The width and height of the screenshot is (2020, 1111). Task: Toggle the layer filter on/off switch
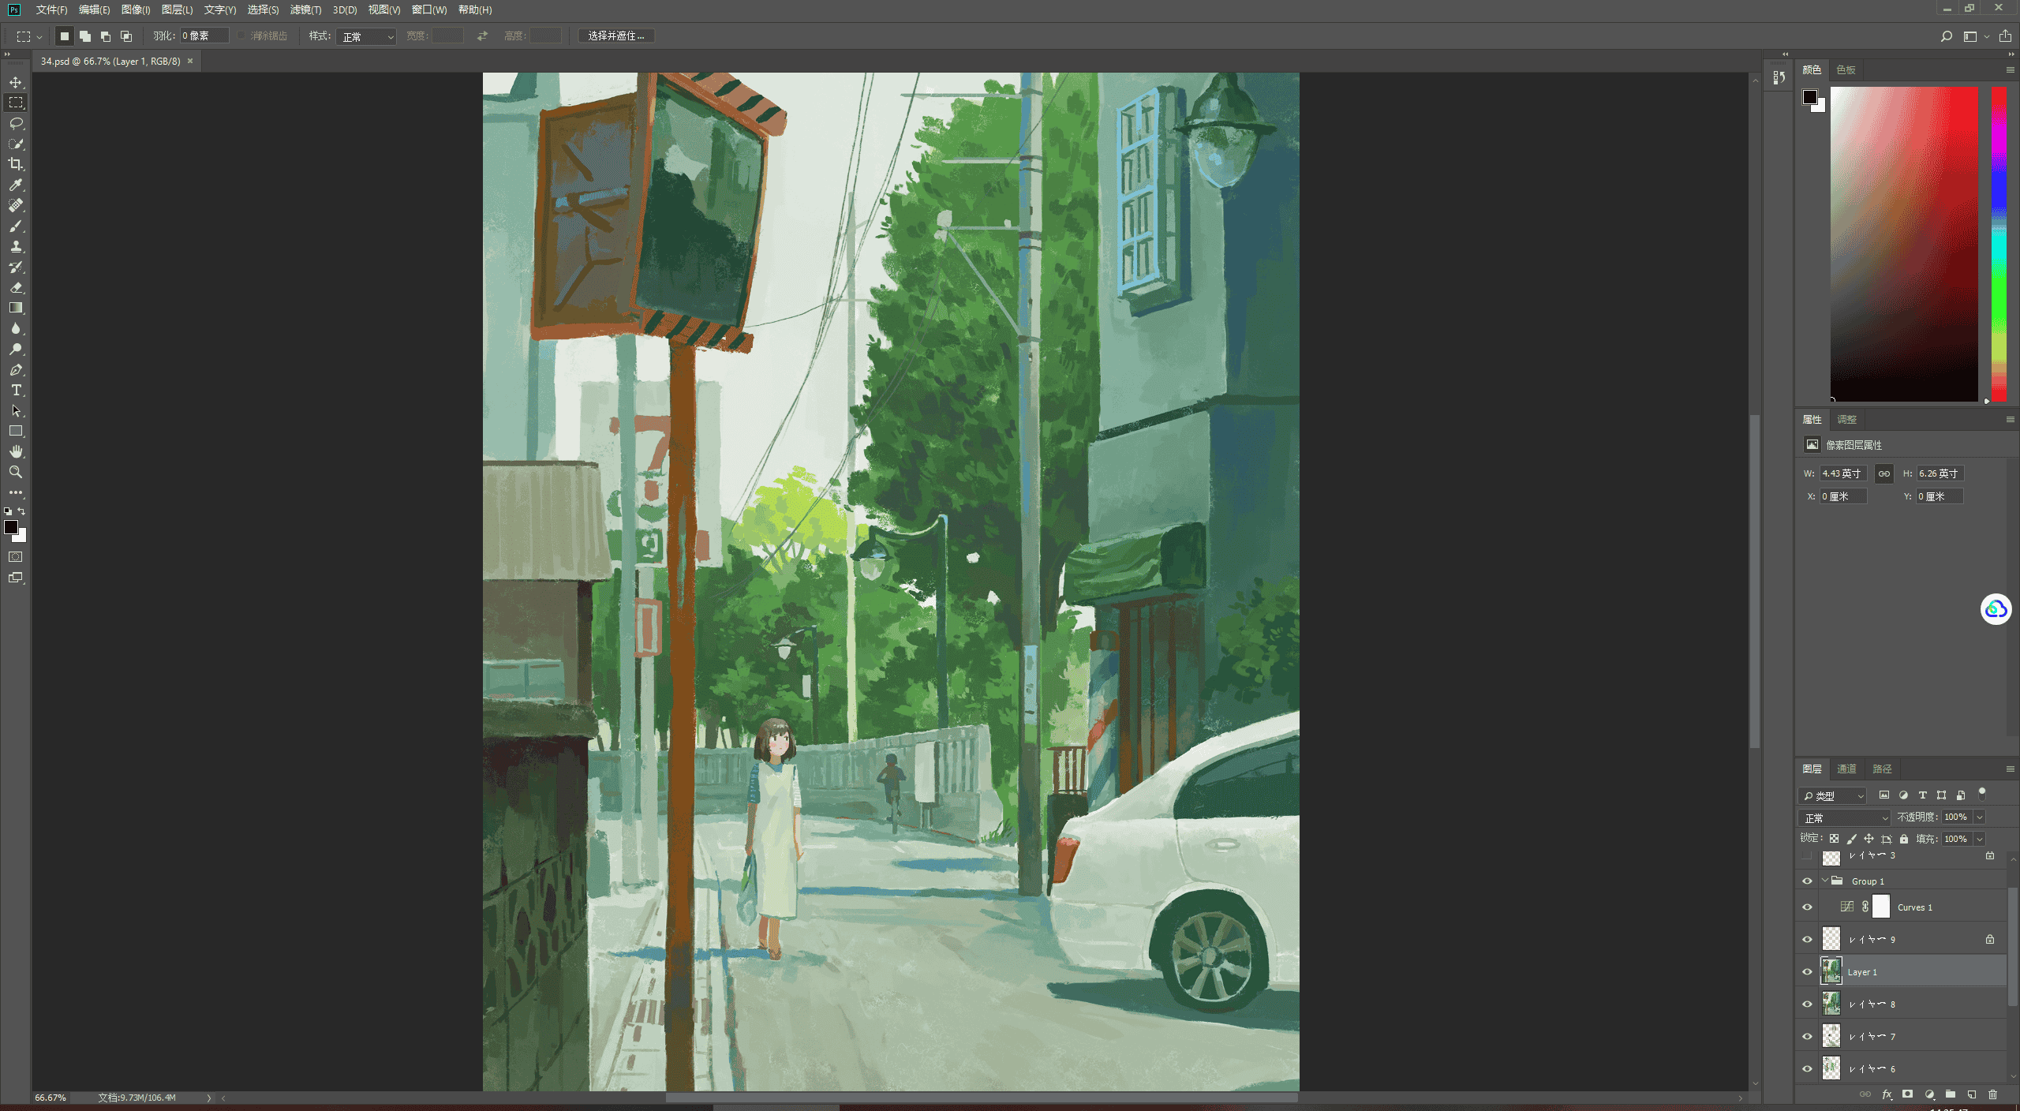click(1982, 795)
